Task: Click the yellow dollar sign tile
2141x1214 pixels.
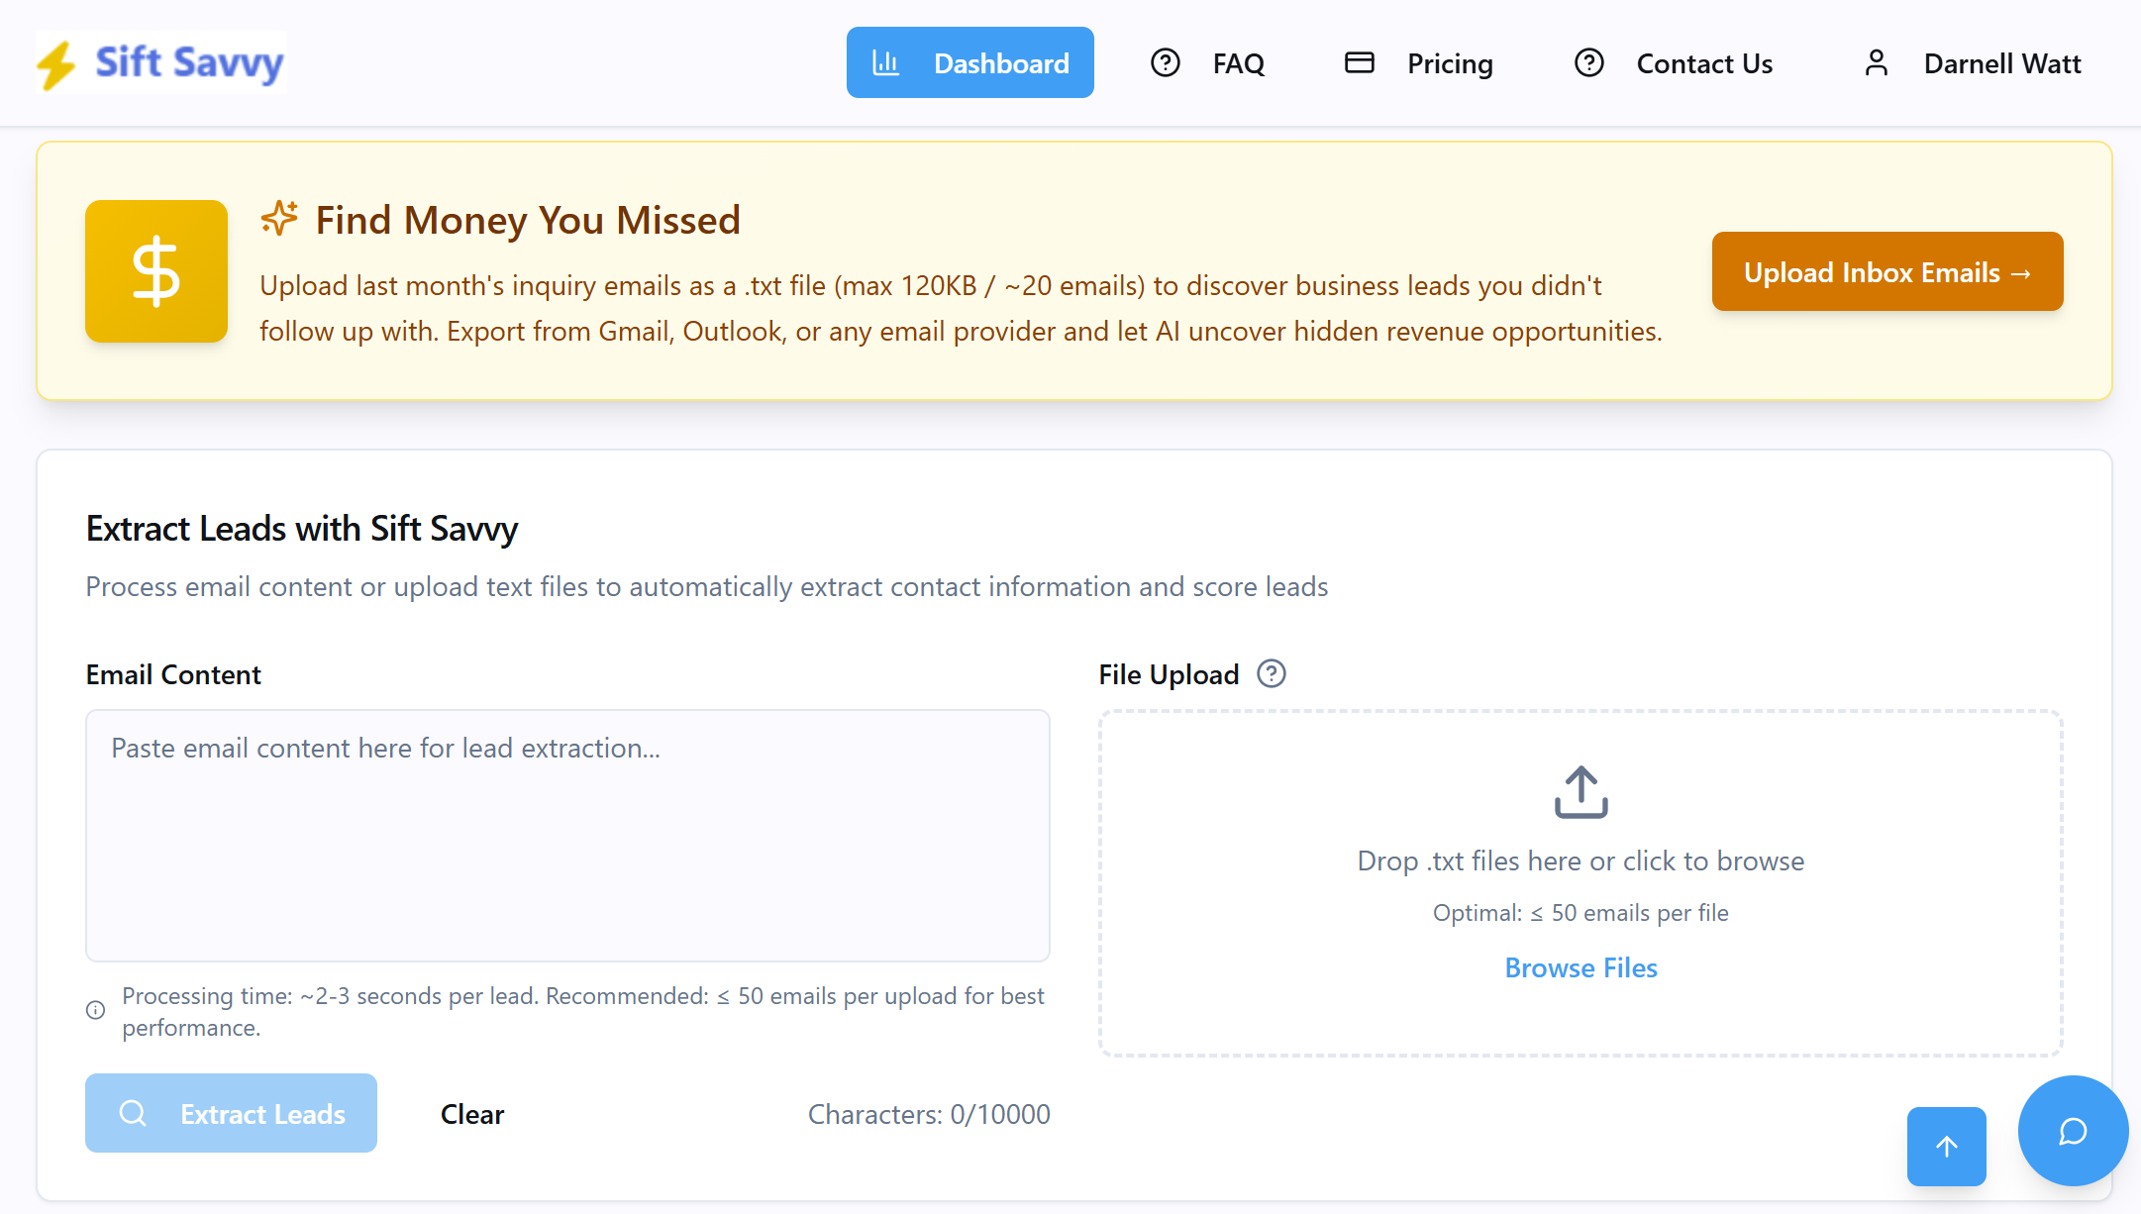Action: coord(156,271)
